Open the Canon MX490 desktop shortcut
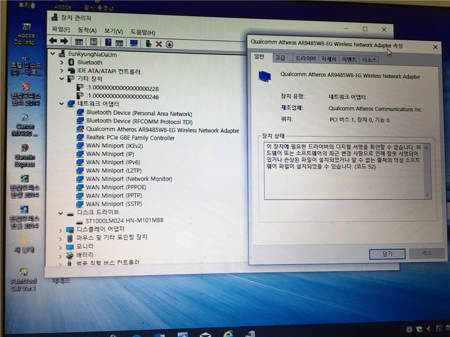Screen dimensions: 450x337 [25, 125]
